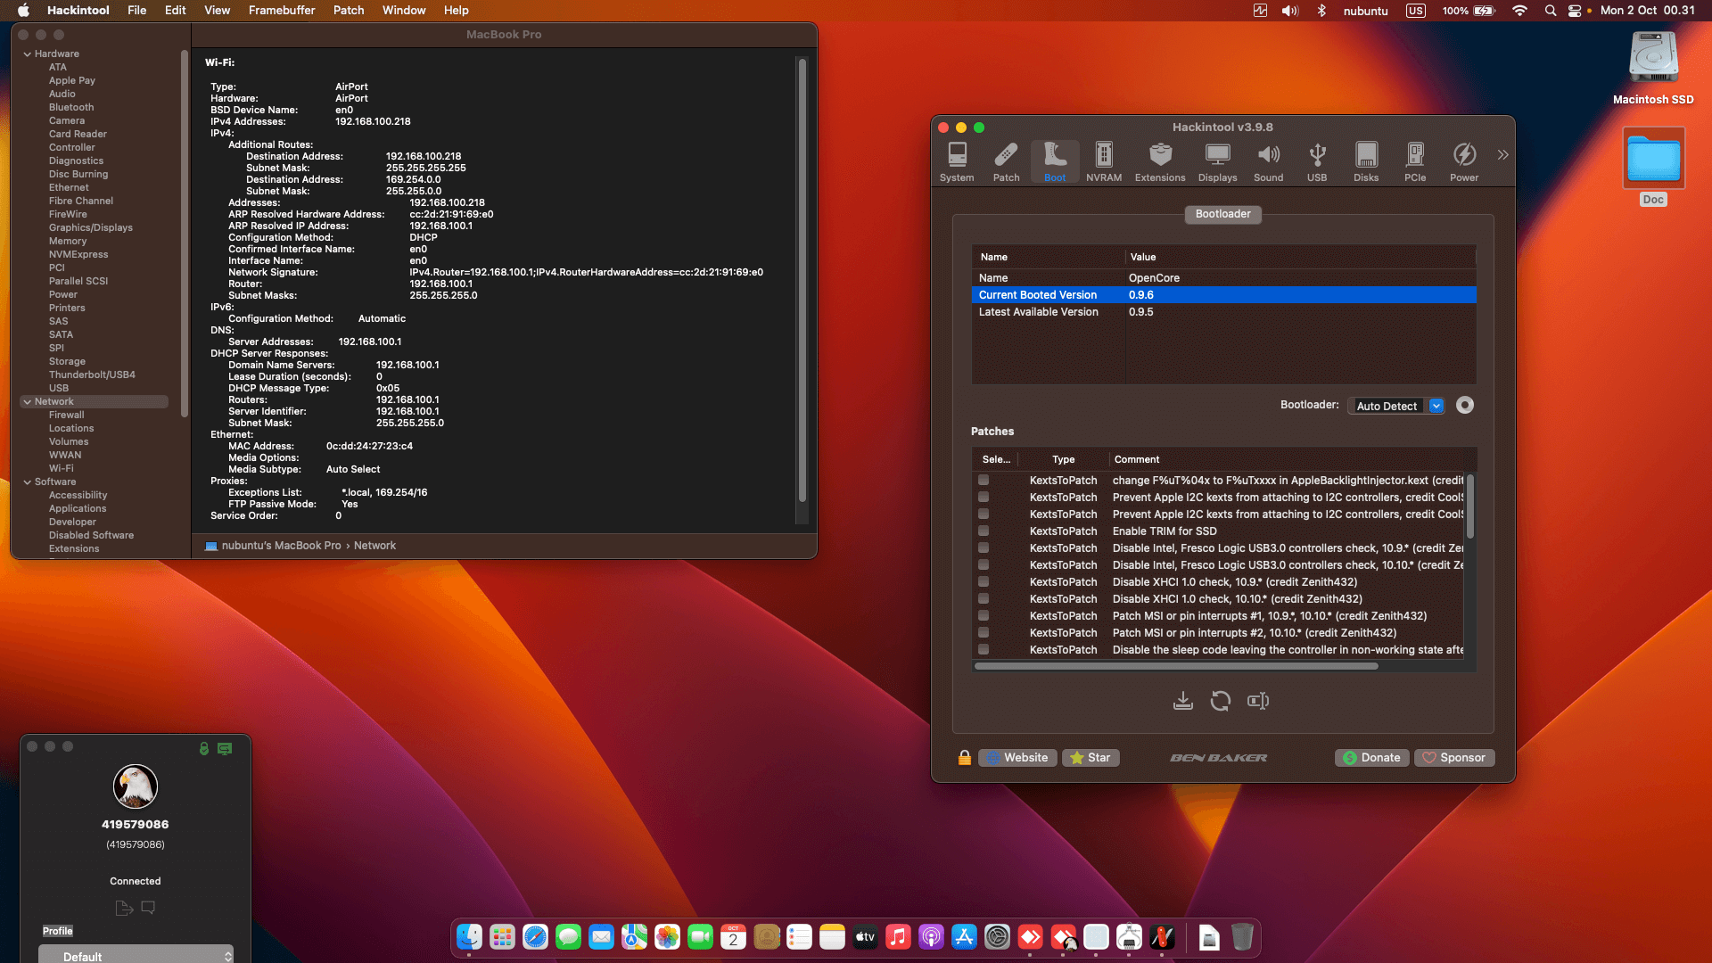
Task: Open the Framebuffer menu
Action: [x=282, y=10]
